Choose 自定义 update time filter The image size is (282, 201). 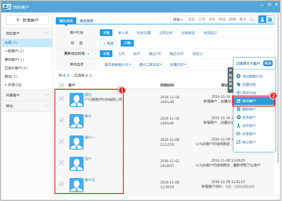click(197, 54)
